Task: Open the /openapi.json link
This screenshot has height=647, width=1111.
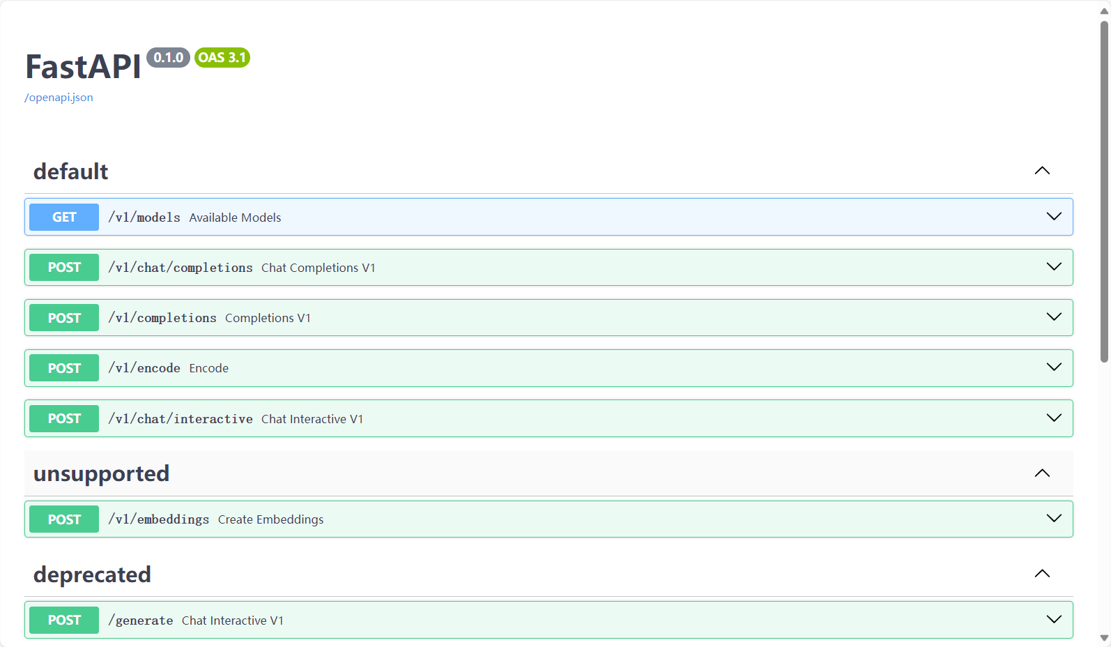Action: (x=59, y=98)
